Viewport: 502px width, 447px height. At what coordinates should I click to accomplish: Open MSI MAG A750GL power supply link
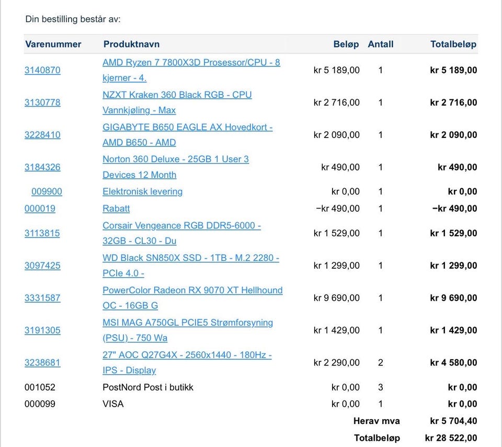(188, 330)
